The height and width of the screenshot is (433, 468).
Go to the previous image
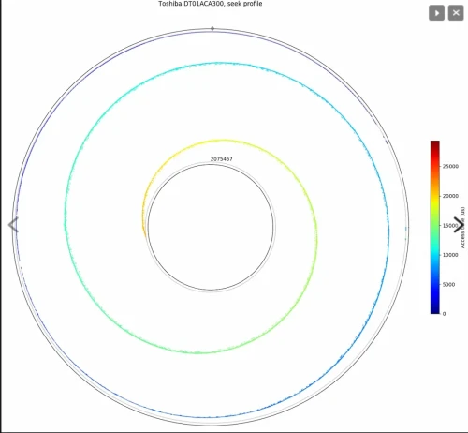13,225
